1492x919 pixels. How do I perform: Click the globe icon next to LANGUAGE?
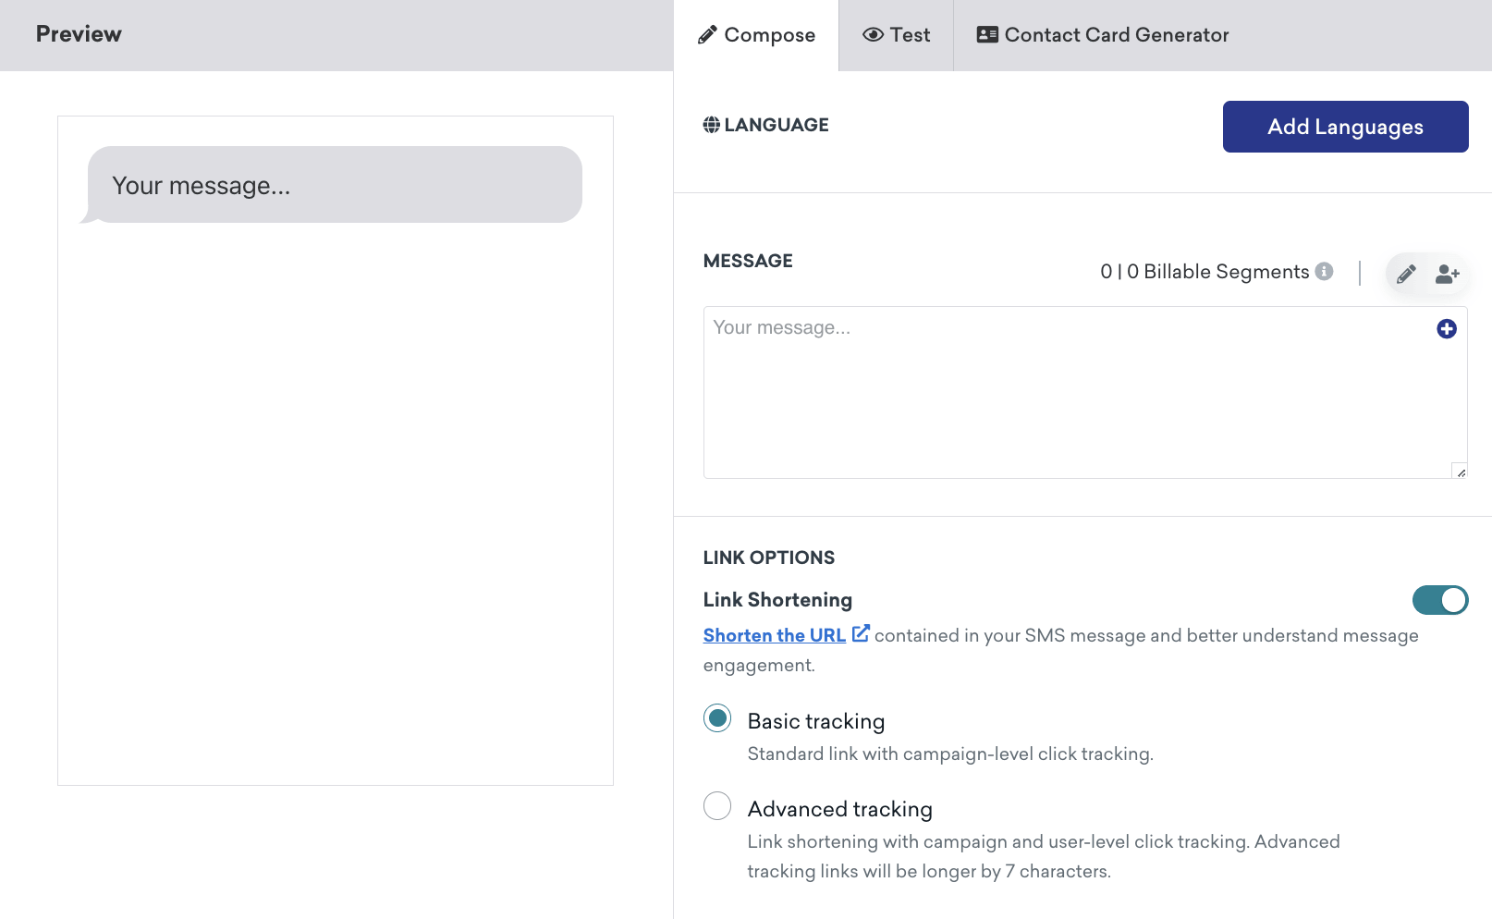[x=710, y=124]
